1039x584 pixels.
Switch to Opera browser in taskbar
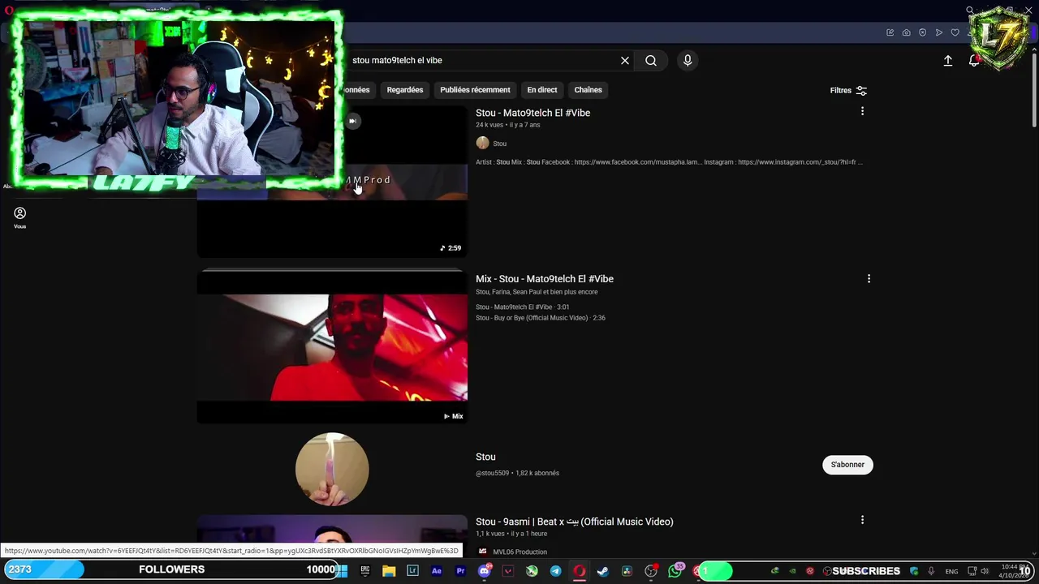580,571
